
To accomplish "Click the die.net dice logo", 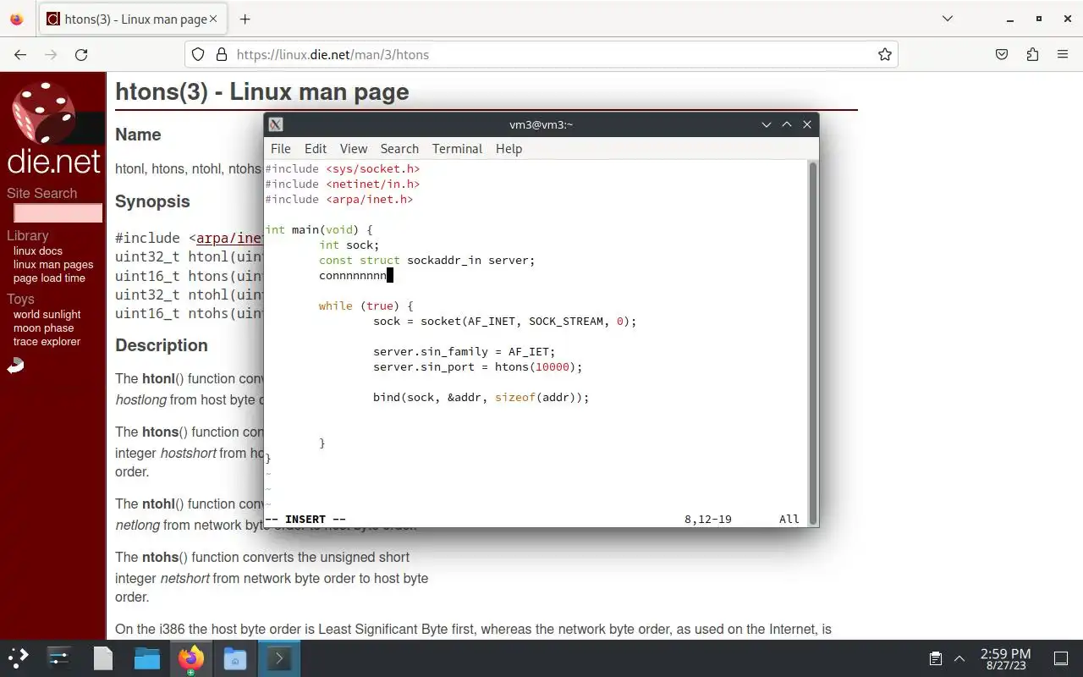I will click(x=44, y=113).
